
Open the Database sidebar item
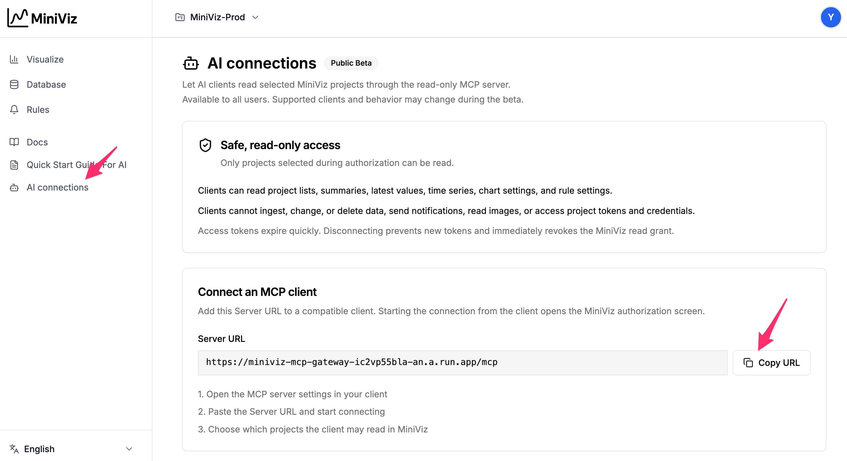[46, 84]
